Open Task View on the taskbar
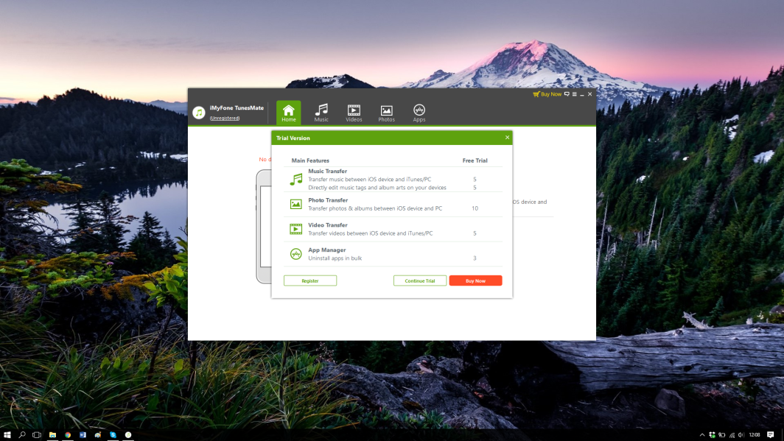 (x=37, y=434)
